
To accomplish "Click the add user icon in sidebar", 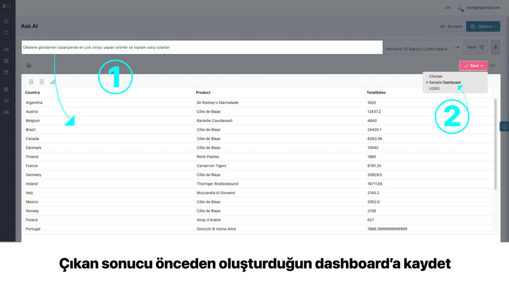I will point(6,101).
